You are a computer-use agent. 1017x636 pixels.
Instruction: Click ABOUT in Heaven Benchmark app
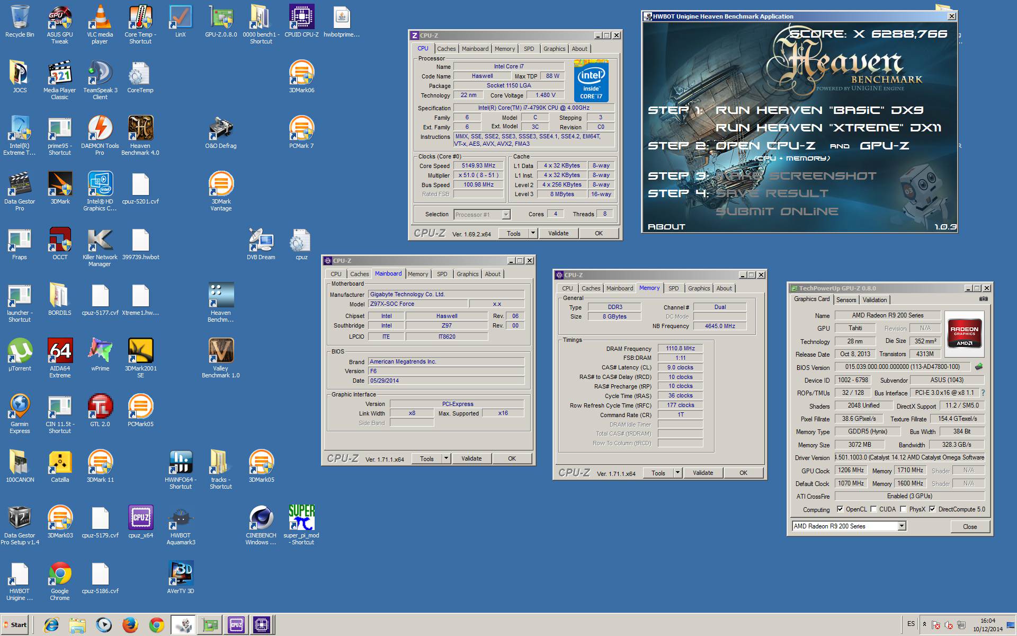(666, 227)
